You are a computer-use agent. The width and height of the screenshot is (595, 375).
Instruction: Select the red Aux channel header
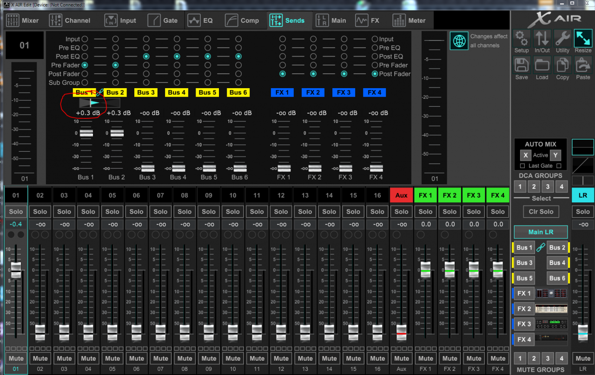pos(402,195)
